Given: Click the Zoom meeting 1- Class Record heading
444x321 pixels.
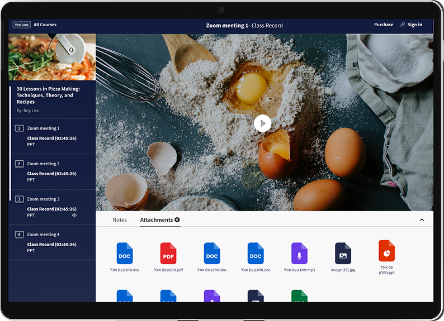Looking at the screenshot, I should click(x=244, y=26).
